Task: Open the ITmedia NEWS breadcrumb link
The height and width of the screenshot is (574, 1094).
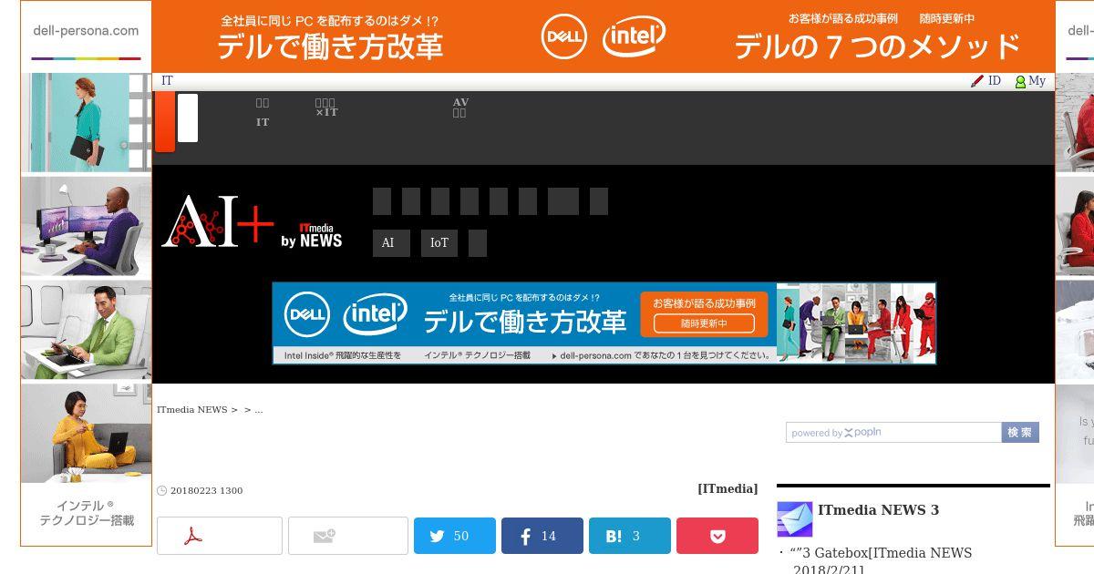Action: 191,410
